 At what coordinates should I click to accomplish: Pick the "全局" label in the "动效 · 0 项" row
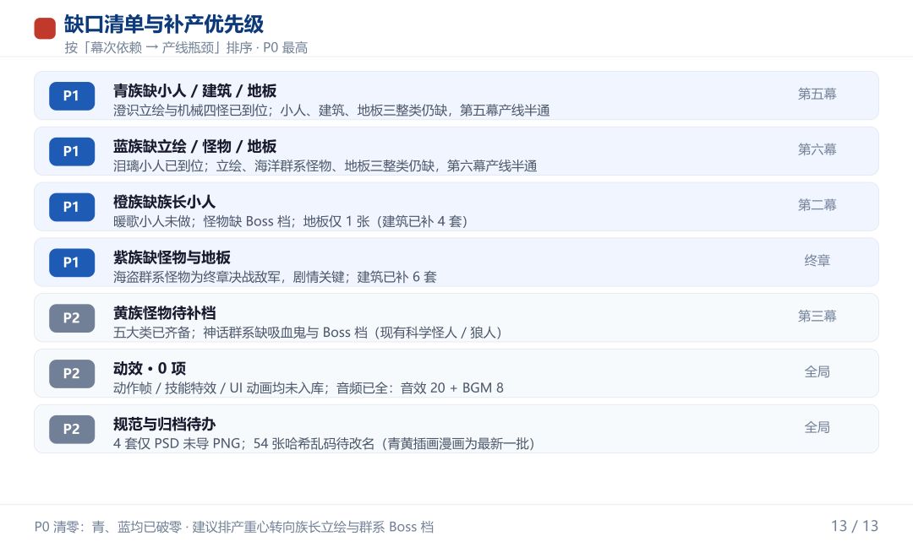coord(817,372)
